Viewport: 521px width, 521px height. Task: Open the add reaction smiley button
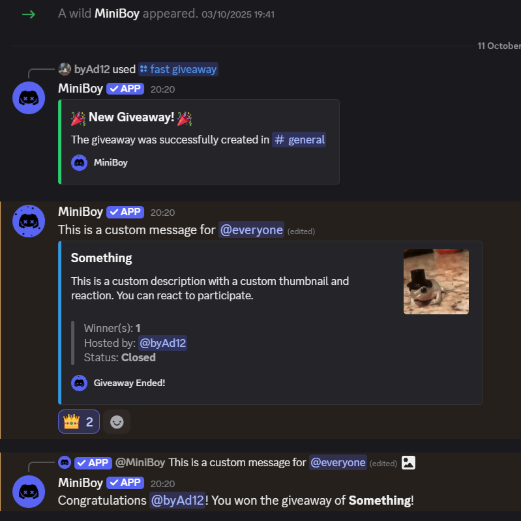[x=117, y=422]
